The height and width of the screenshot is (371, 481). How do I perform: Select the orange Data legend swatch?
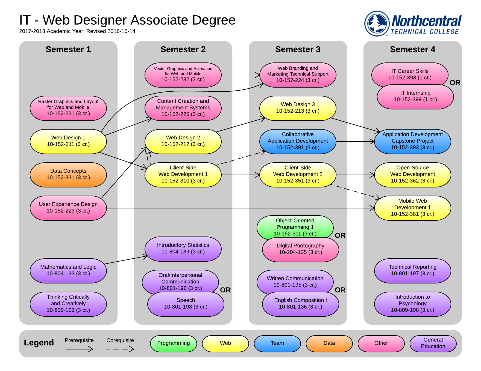[x=329, y=343]
